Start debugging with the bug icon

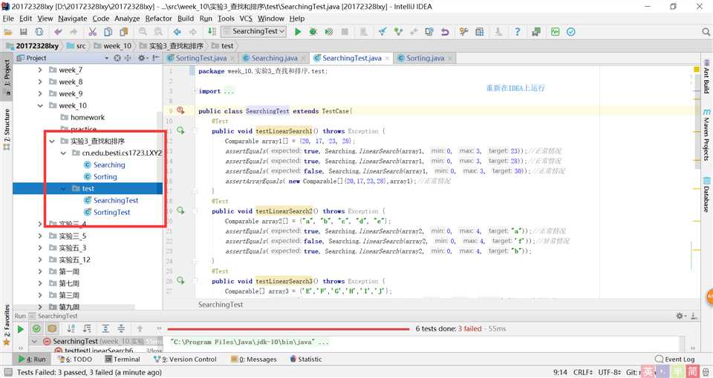point(313,32)
